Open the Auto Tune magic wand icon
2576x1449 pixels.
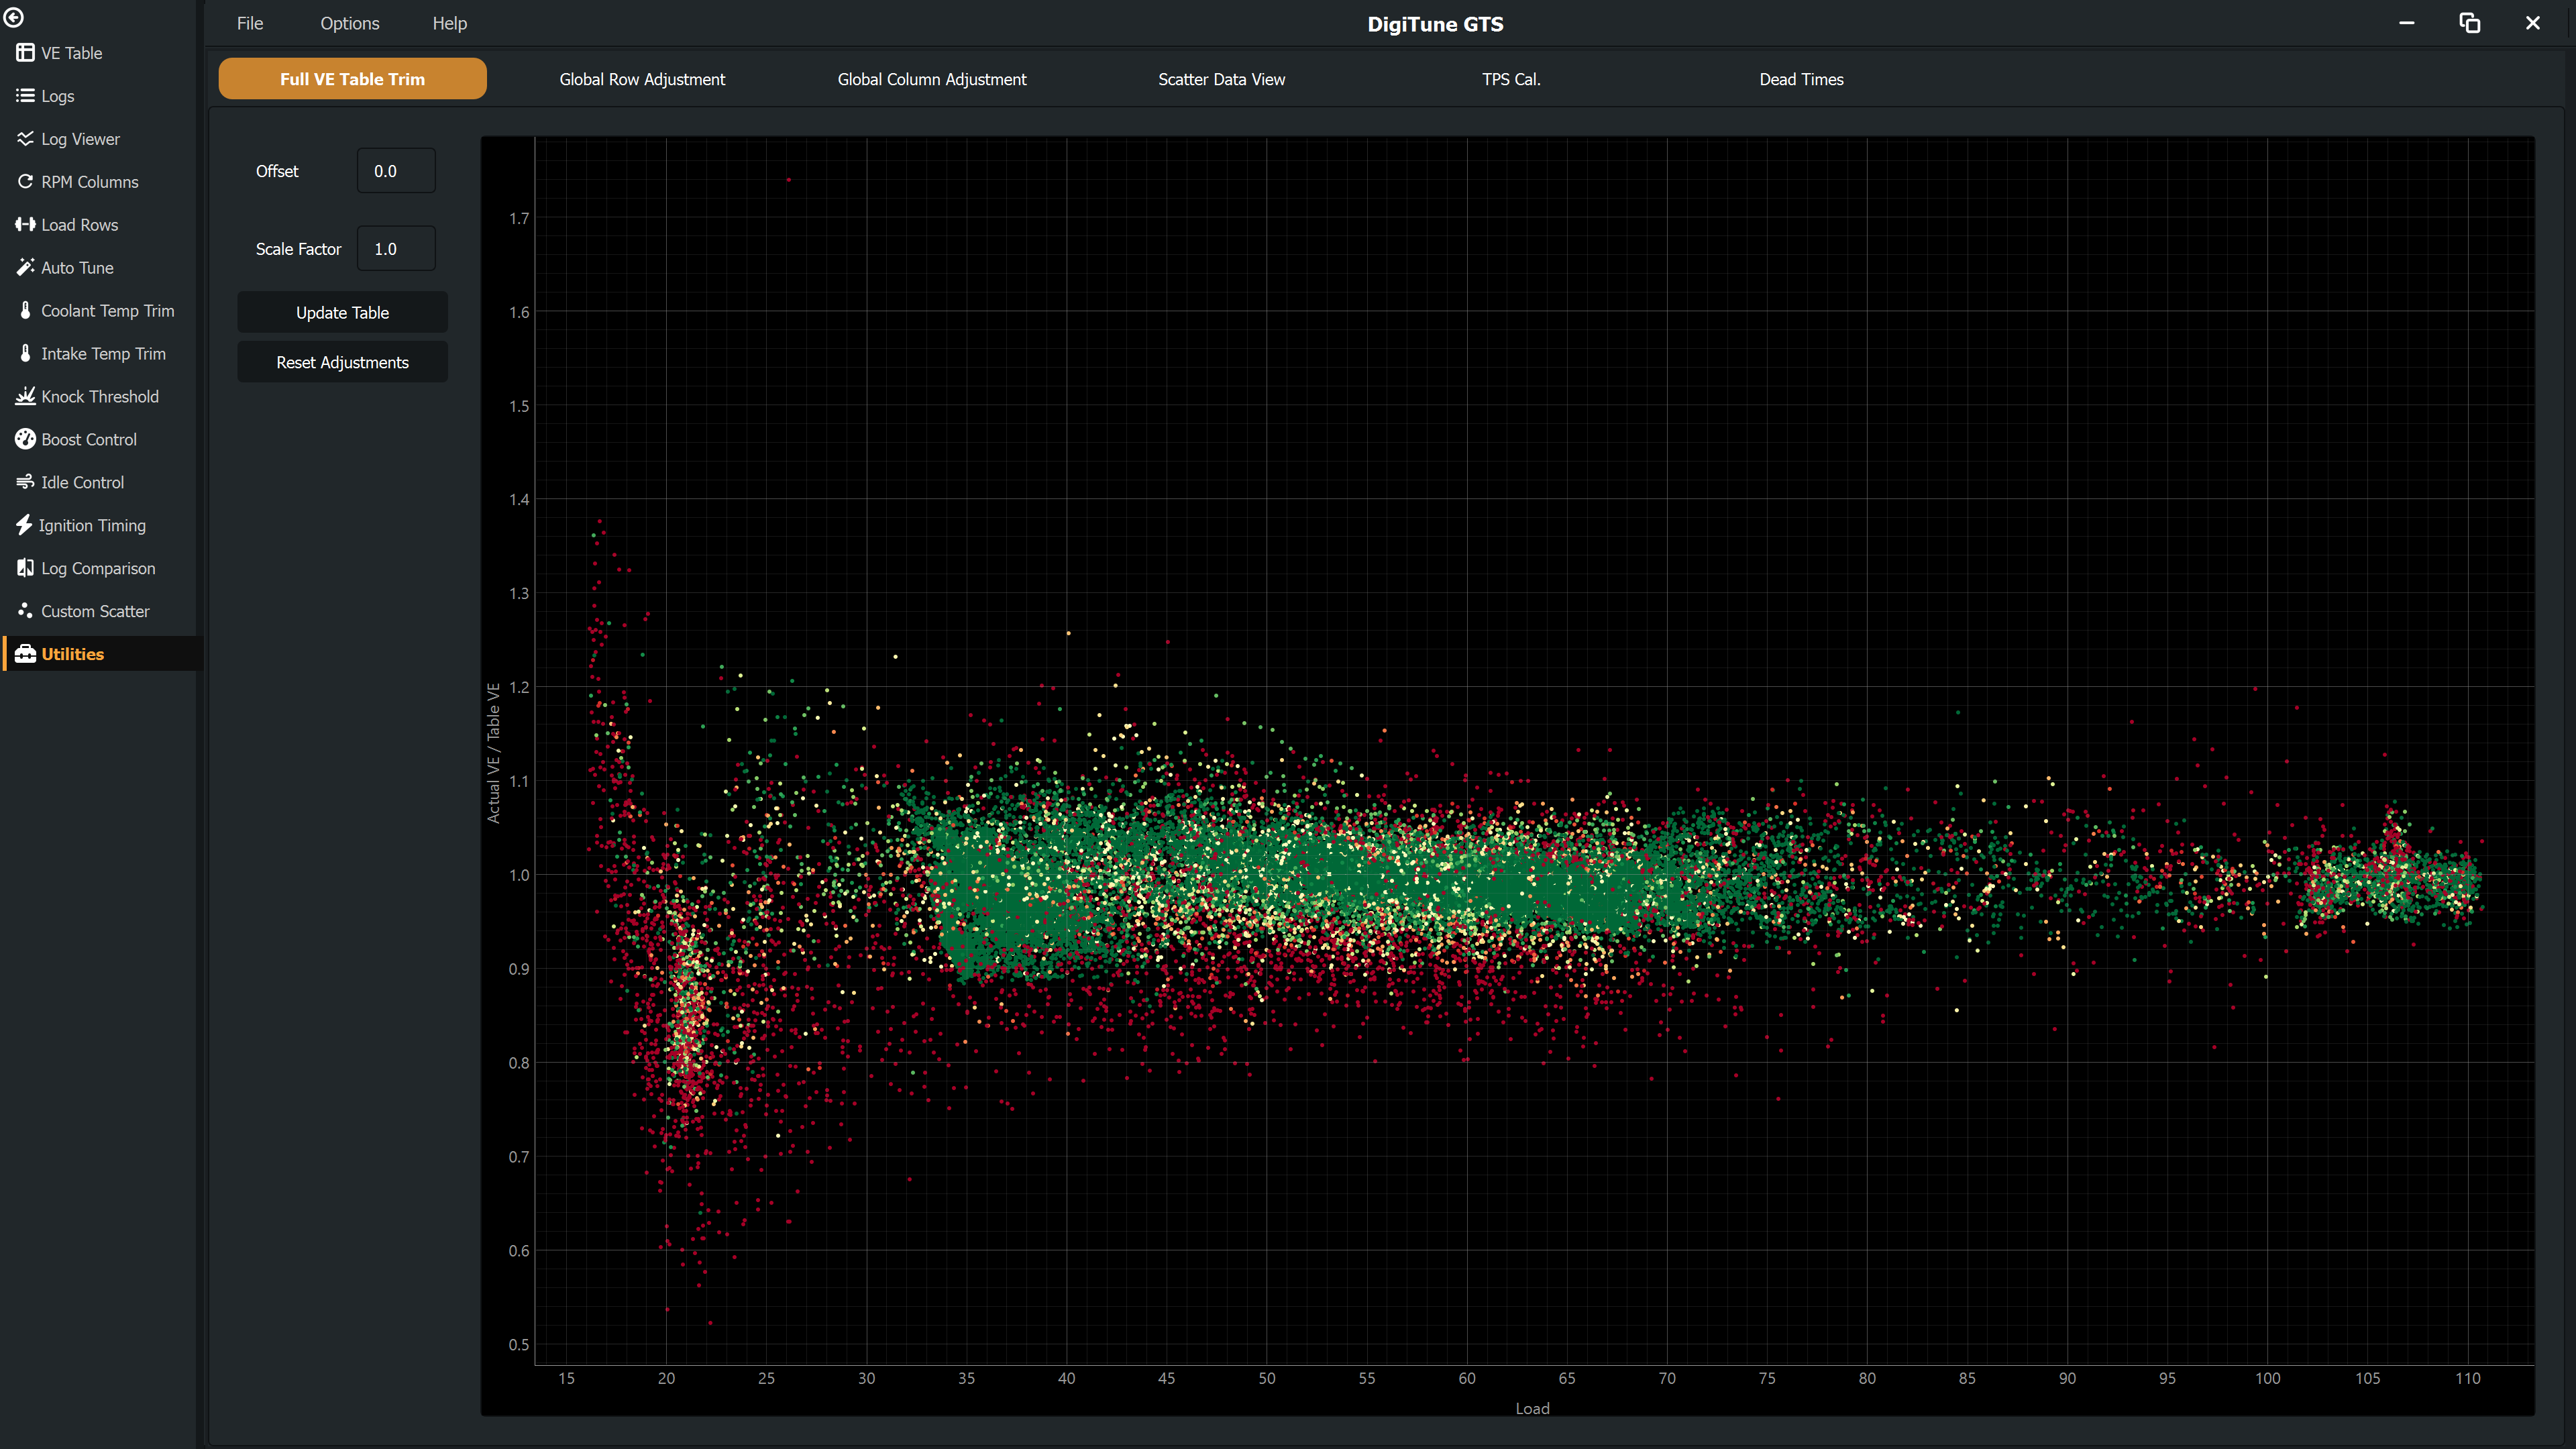(25, 268)
